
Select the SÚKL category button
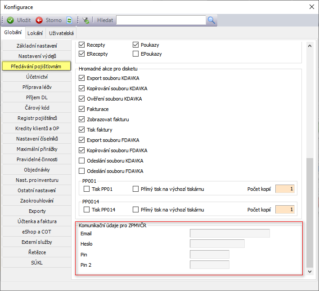[37, 263]
